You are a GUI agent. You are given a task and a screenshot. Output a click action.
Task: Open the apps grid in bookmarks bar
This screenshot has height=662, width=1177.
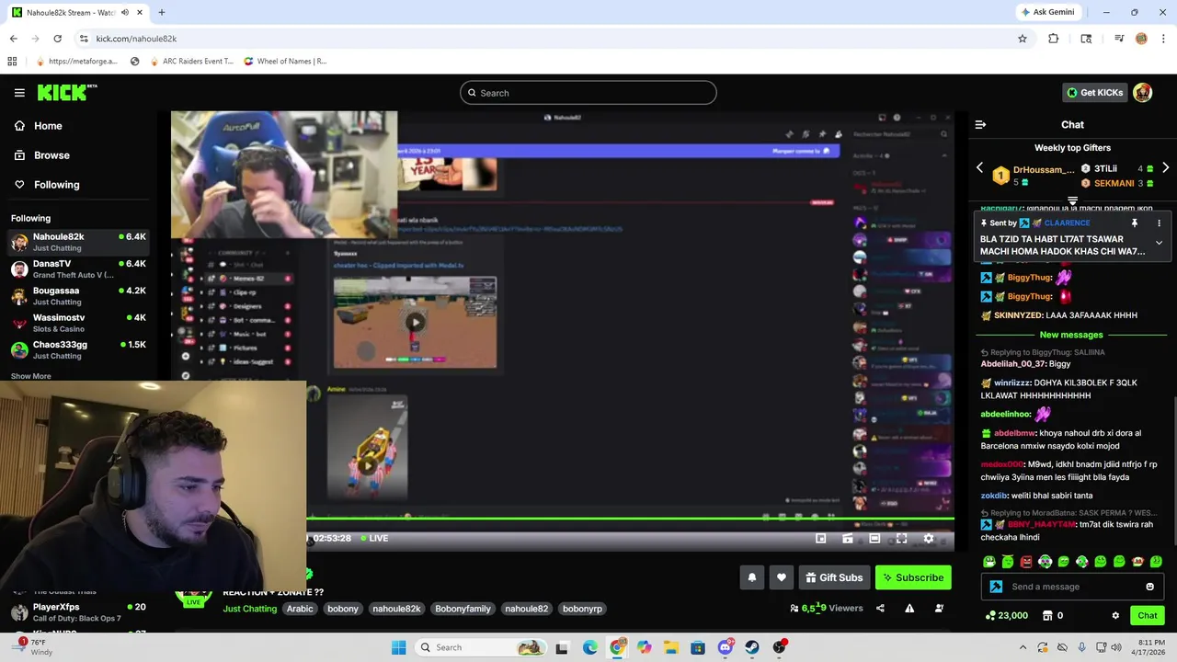click(12, 62)
